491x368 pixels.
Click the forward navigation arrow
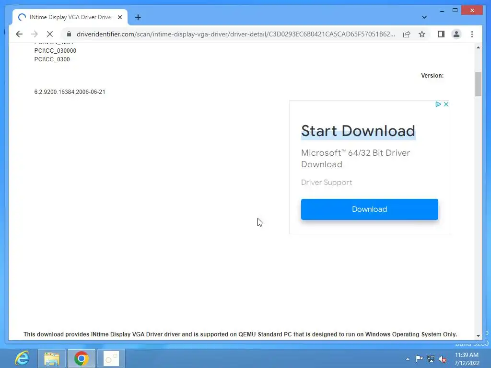(x=35, y=34)
